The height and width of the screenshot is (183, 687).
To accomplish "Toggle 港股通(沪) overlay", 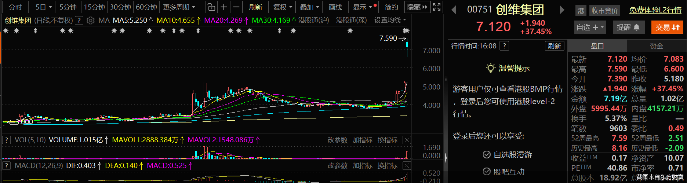I will coord(313,20).
